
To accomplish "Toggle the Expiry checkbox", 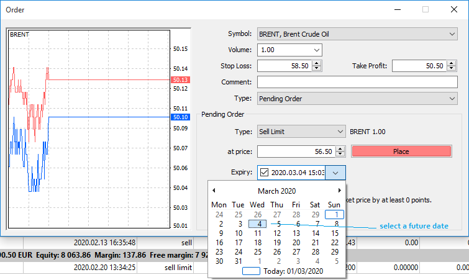I will pos(265,173).
